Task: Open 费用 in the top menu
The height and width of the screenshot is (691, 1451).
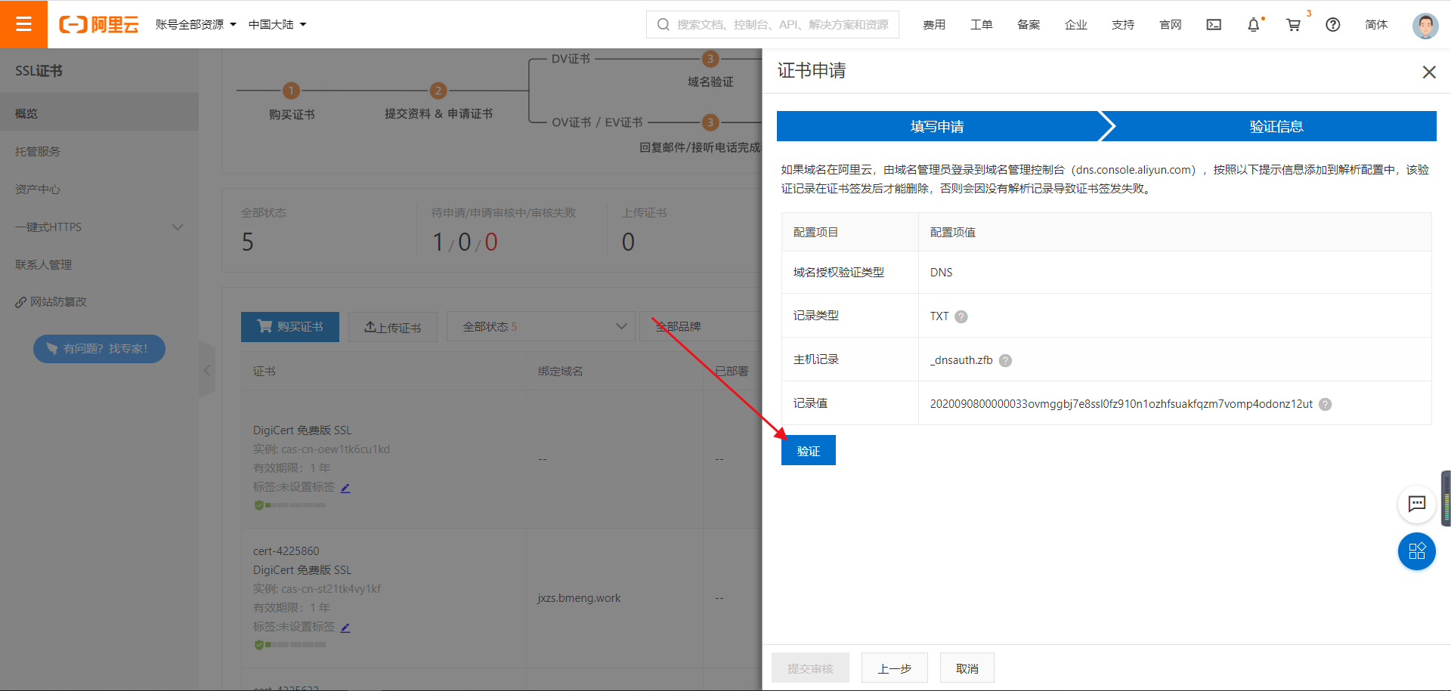Action: pos(934,25)
